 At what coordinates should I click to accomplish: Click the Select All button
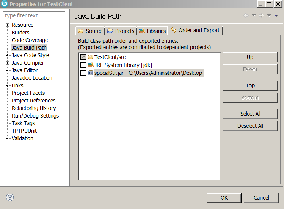coord(250,114)
